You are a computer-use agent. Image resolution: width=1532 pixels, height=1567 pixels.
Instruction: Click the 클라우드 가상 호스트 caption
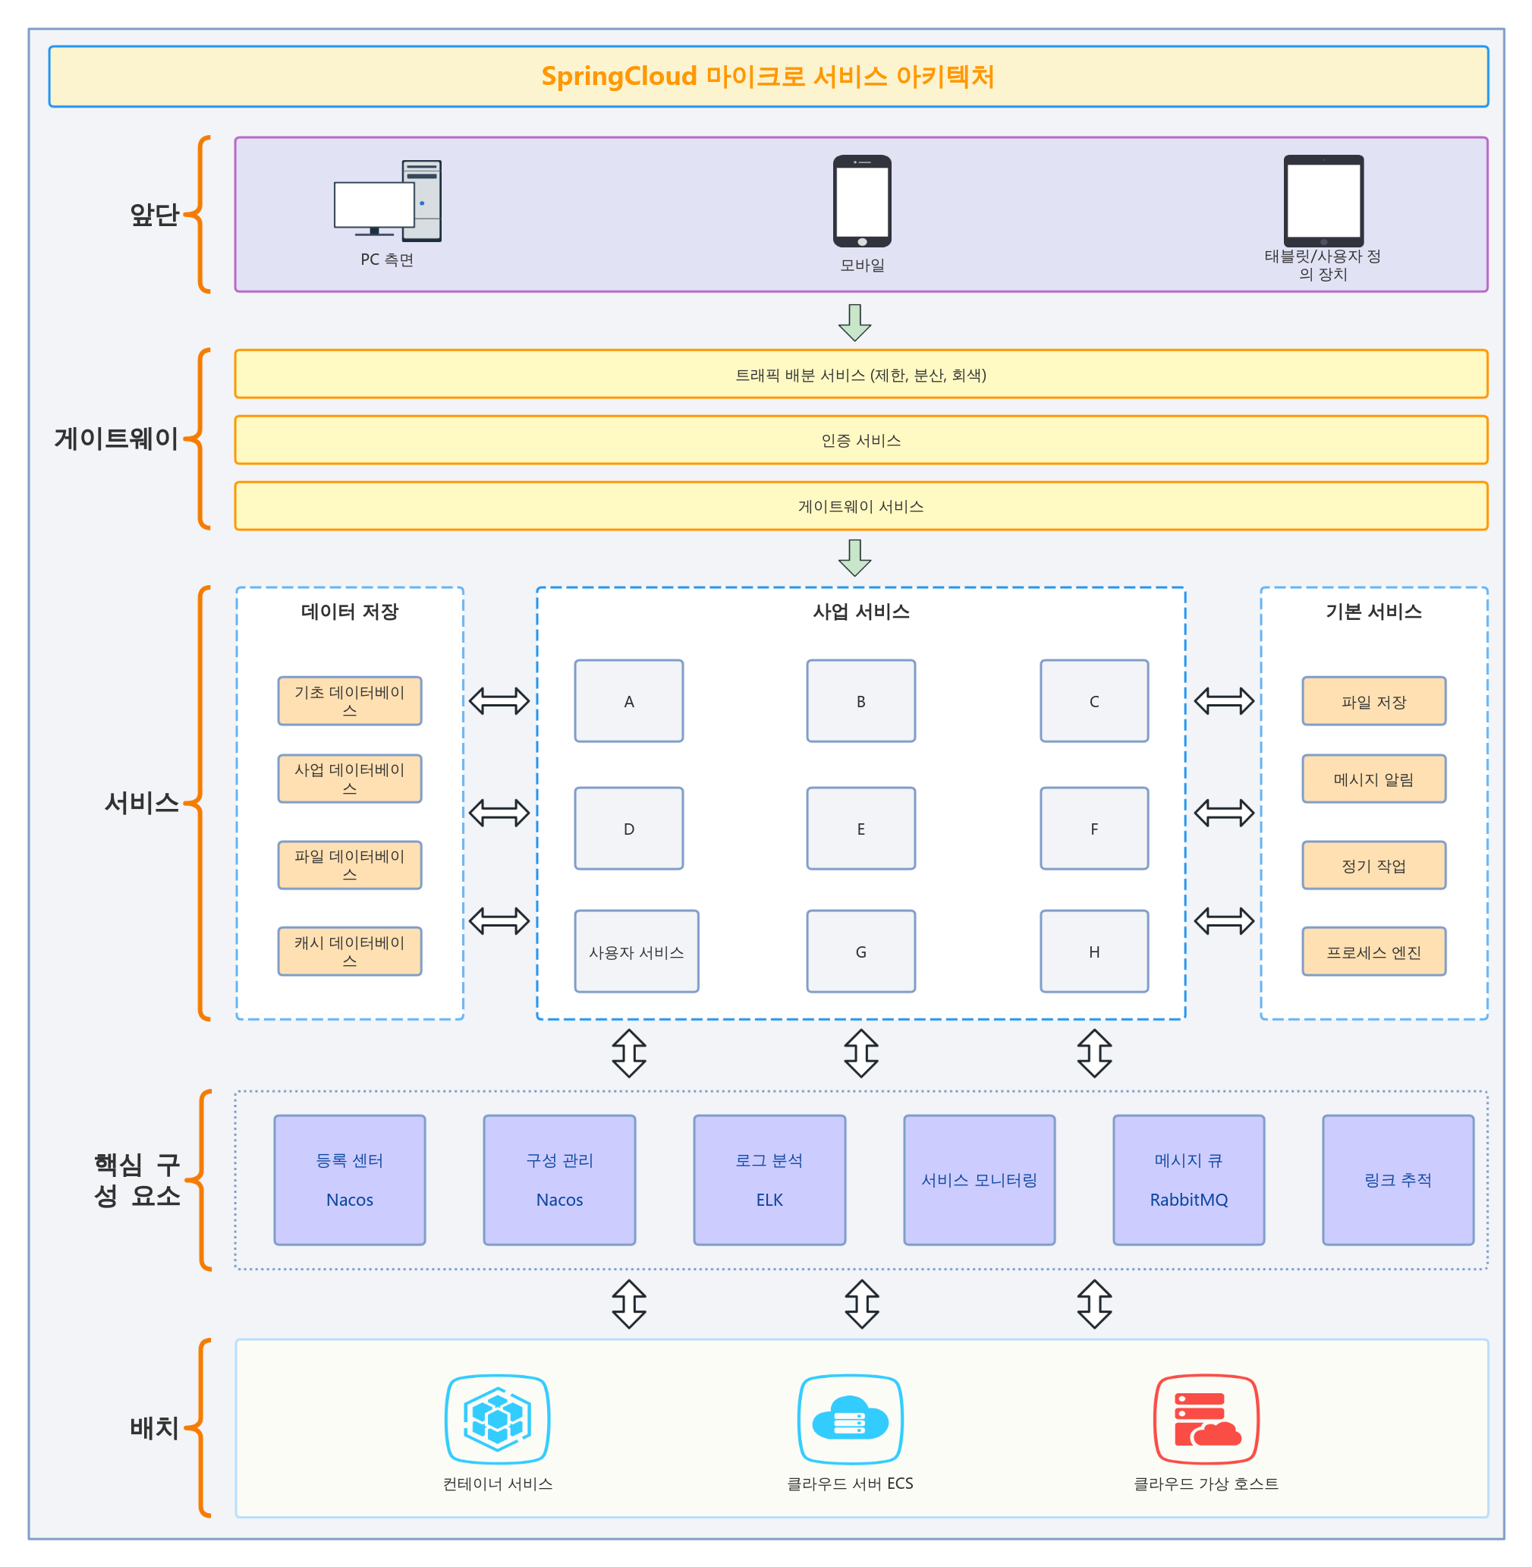1206,1484
